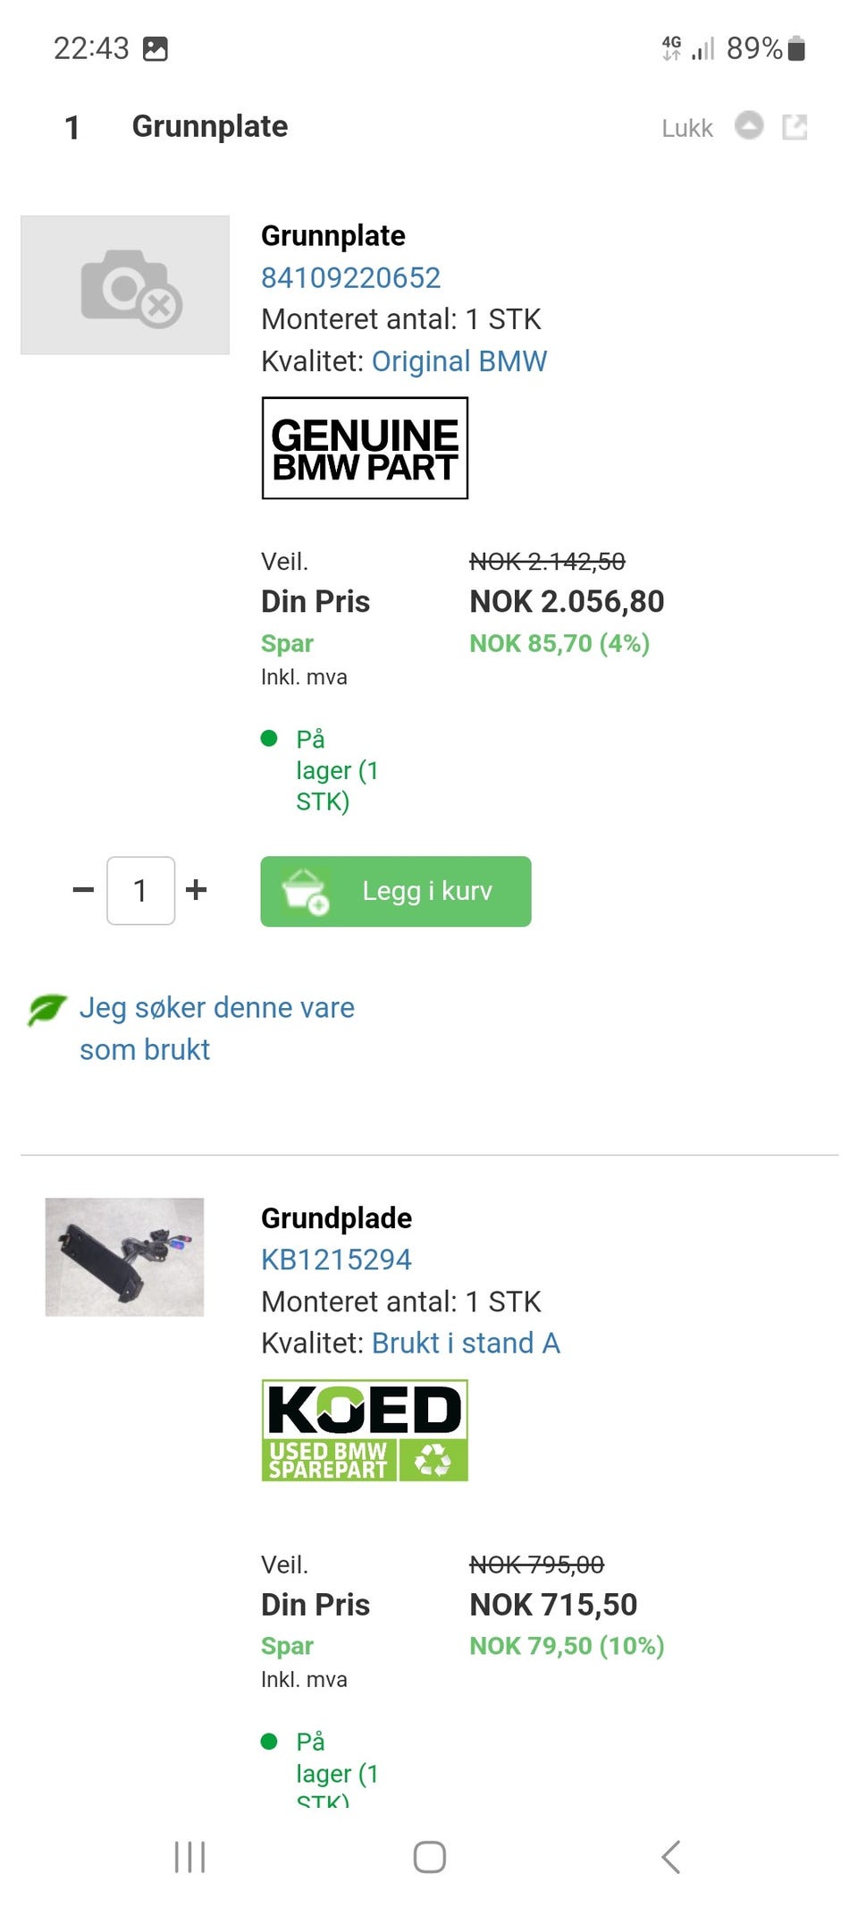Increase quantity with the plus button
The image size is (858, 1908).
[197, 890]
